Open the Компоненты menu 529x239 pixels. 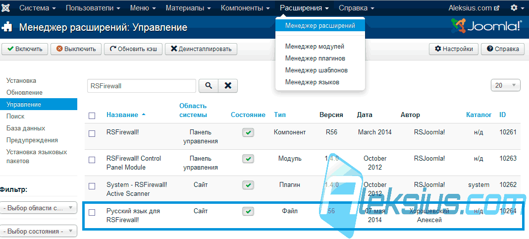point(245,8)
